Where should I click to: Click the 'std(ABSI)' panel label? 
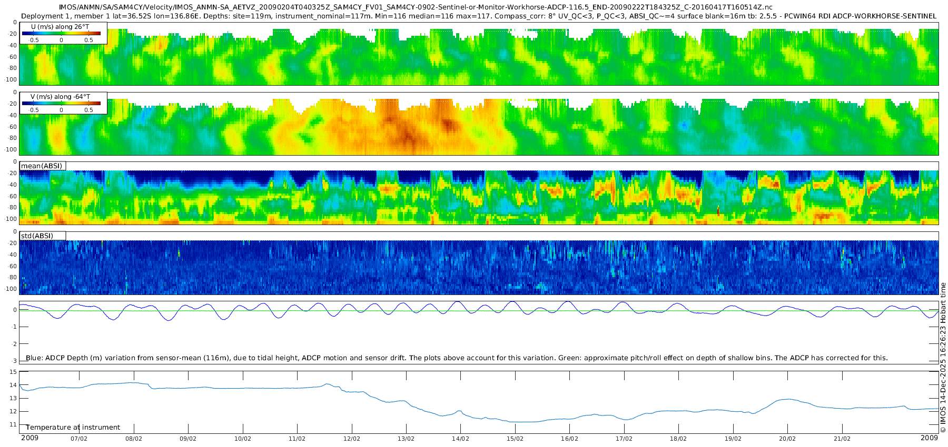pyautogui.click(x=37, y=236)
